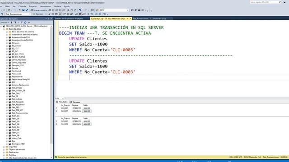Select the Zoo database
The width and height of the screenshot is (289, 162).
click(x=14, y=141)
